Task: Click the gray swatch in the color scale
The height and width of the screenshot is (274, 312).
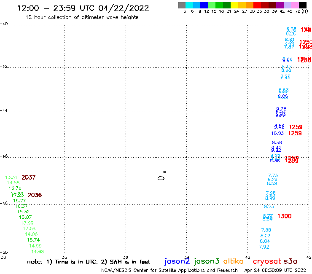Action: 182,5
